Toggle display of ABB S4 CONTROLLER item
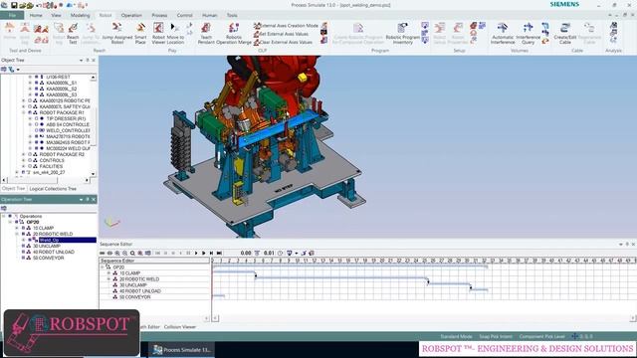This screenshot has height=358, width=637. pyautogui.click(x=37, y=124)
